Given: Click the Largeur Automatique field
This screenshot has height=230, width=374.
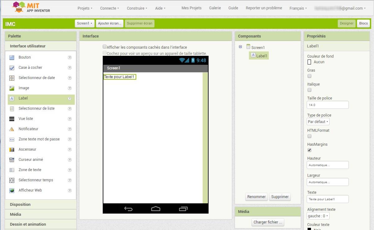Looking at the screenshot, I should (328, 182).
